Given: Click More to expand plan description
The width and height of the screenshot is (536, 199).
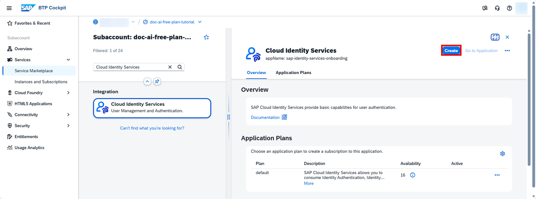Looking at the screenshot, I should point(309,183).
